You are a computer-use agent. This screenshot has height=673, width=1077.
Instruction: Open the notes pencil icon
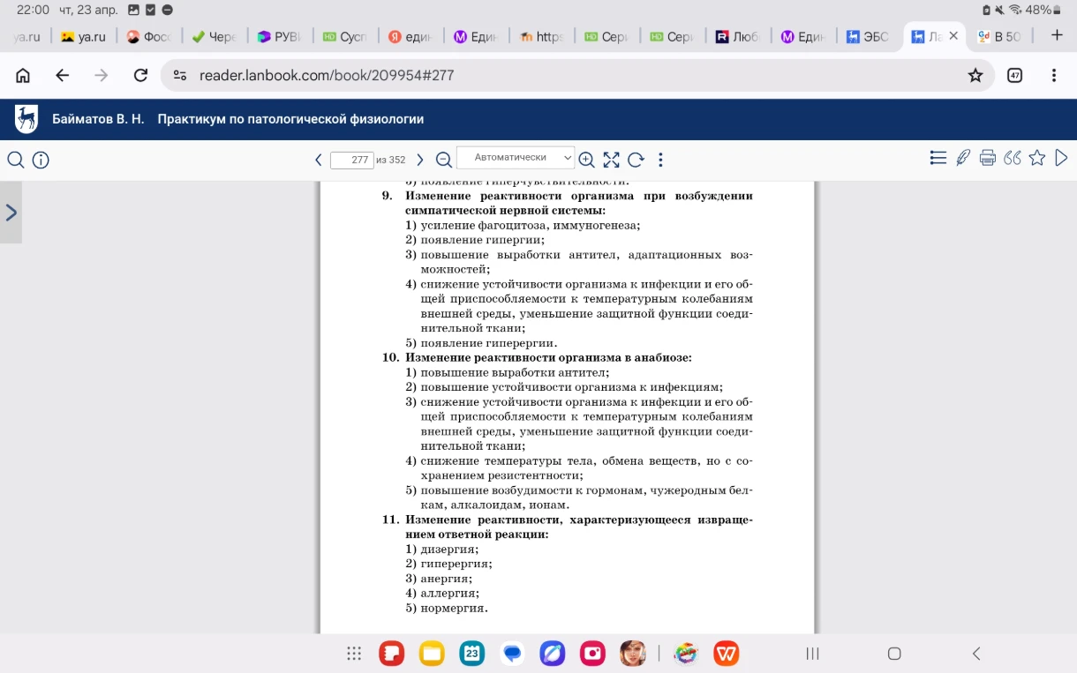[963, 158]
